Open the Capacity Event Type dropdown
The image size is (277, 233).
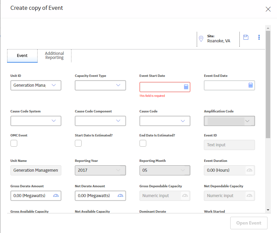[100, 85]
